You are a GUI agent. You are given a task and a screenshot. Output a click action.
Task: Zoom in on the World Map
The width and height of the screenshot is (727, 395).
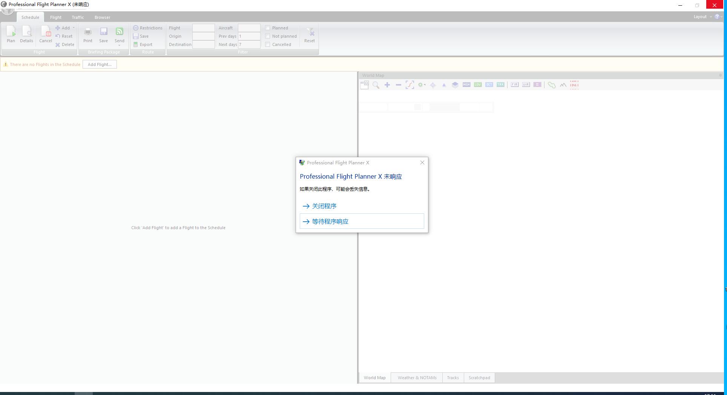click(387, 85)
